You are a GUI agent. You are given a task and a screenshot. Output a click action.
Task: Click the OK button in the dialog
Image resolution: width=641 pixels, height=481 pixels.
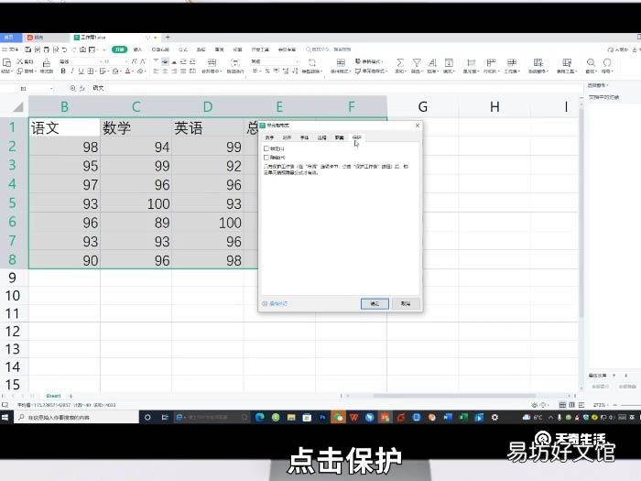pos(375,303)
